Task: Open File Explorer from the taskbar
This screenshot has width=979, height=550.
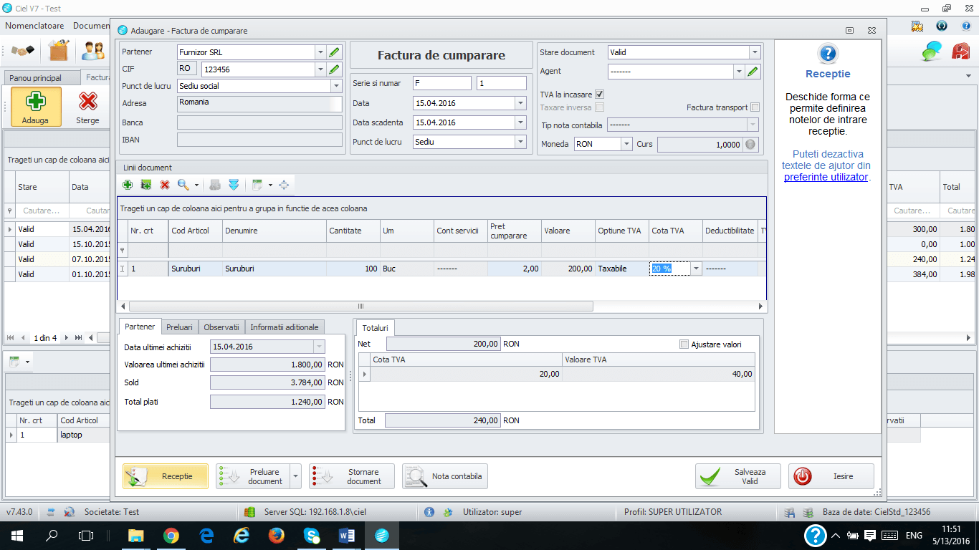Action: [x=135, y=535]
